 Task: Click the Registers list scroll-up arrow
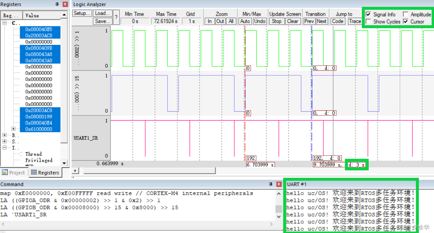coord(64,15)
